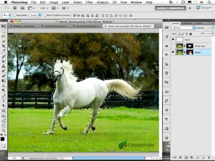Add a layer style with the fx icon
Screen dimensions: 215x161
[180, 157]
